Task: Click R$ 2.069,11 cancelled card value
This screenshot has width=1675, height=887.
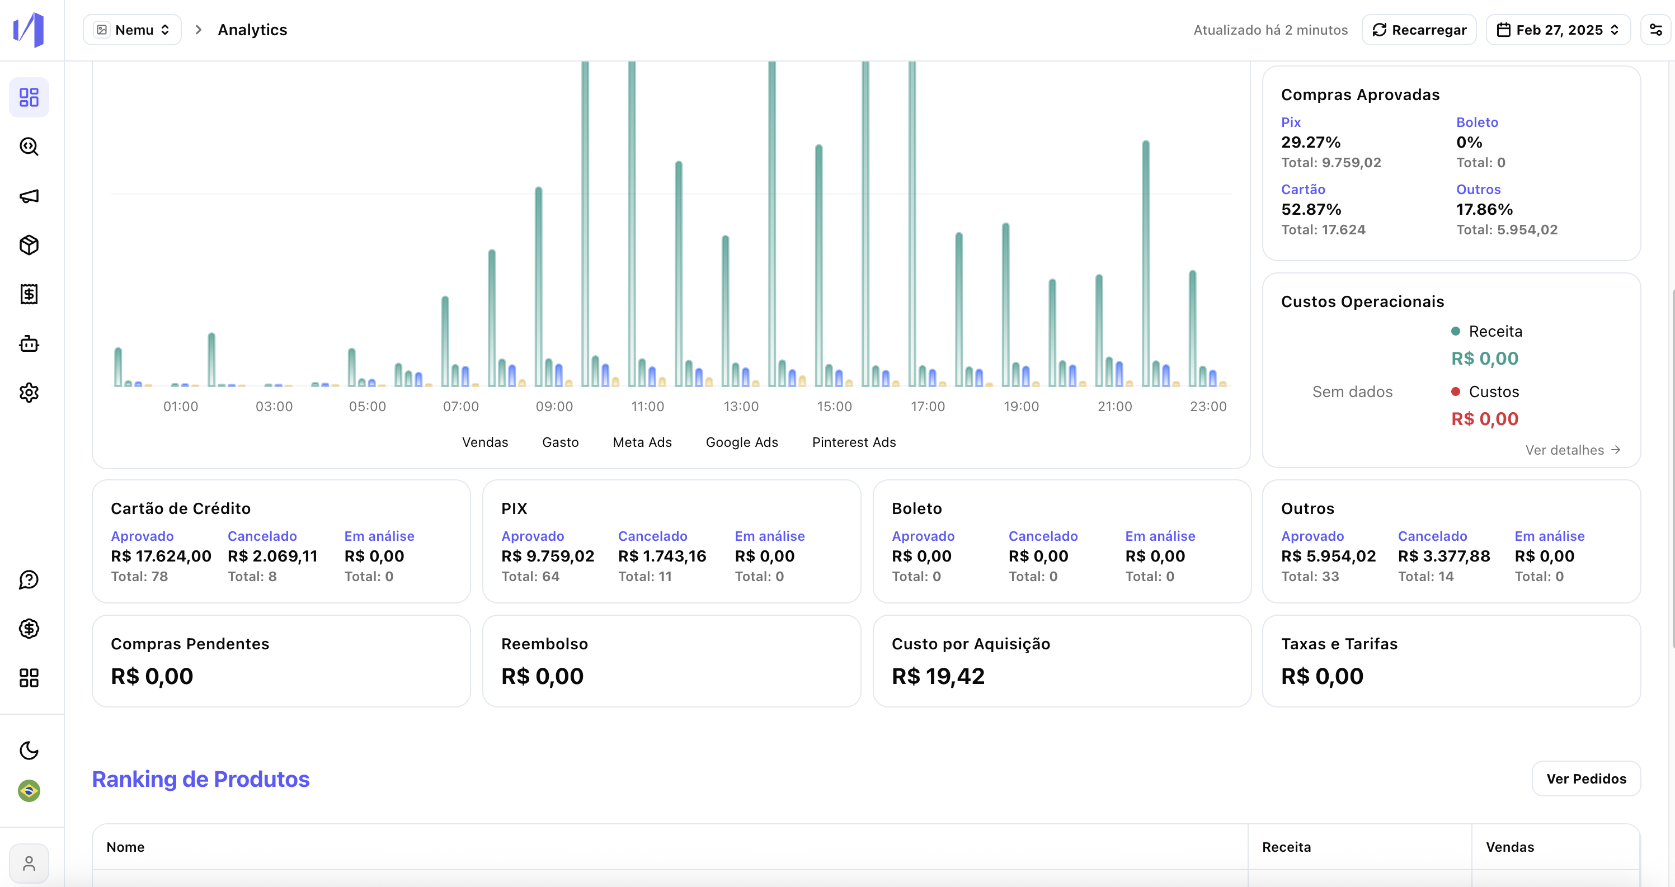Action: tap(272, 555)
